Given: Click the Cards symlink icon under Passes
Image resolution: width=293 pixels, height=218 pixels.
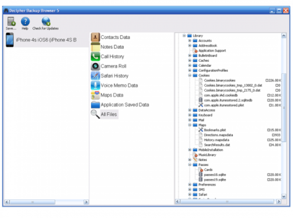Looking at the screenshot, I should (200, 170).
